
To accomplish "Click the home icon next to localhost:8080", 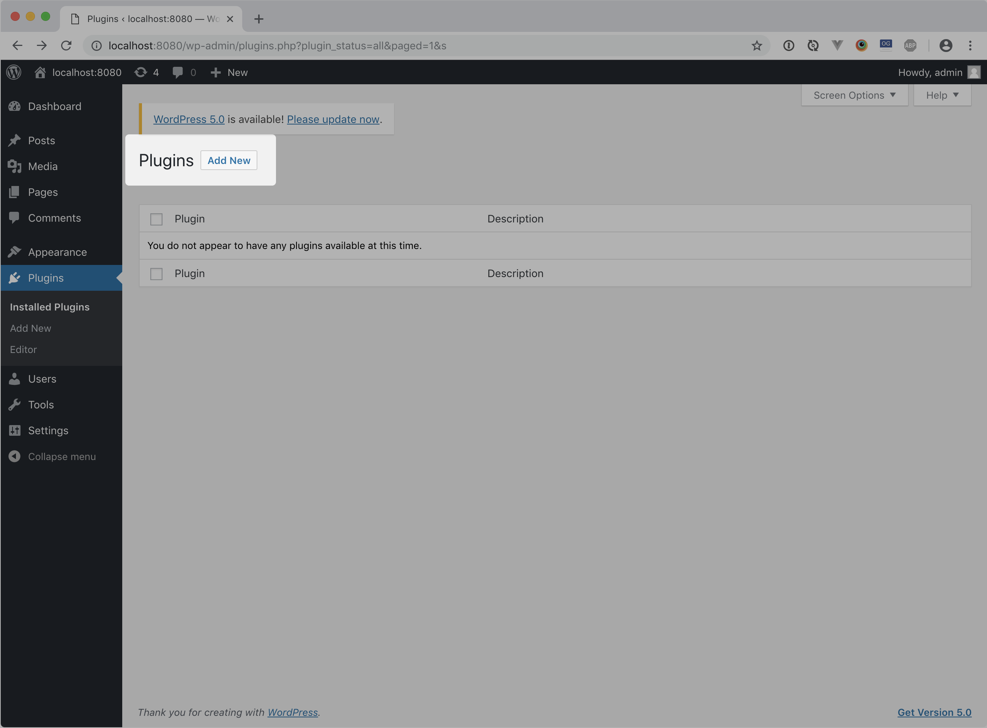I will 40,72.
